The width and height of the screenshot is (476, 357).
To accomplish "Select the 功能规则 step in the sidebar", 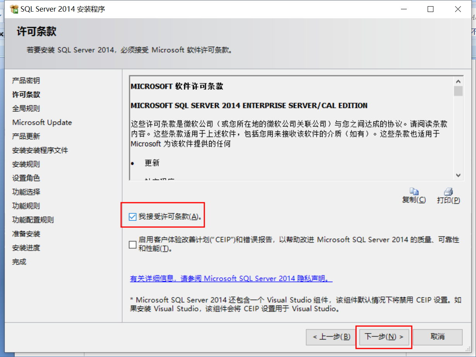I will pos(26,206).
